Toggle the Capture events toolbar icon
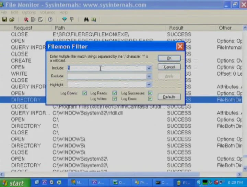Viewport: 247px width, 187px height. [x=26, y=20]
